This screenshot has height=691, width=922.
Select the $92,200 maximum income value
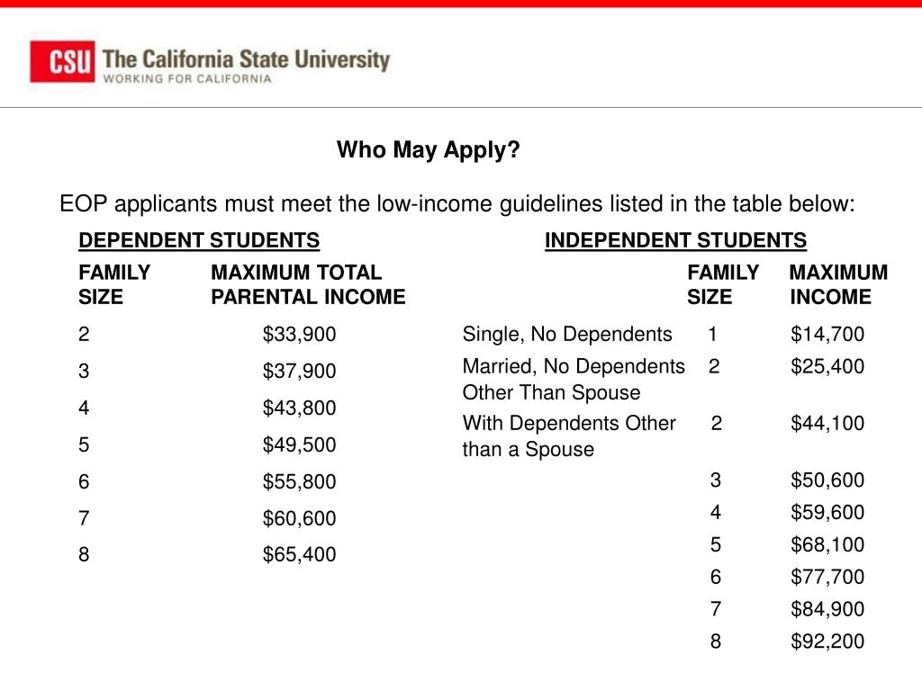pos(827,641)
